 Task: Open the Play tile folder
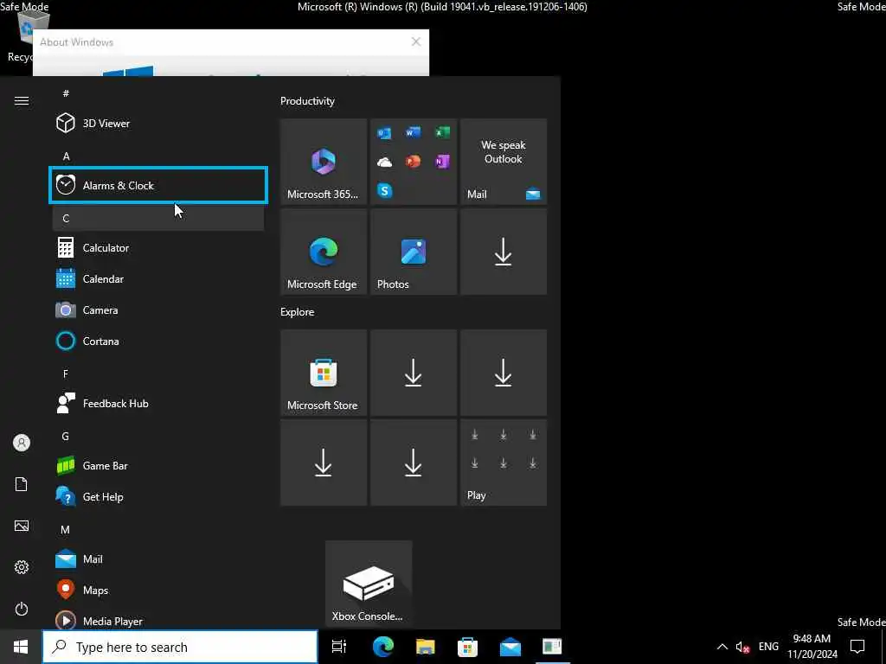coord(504,463)
